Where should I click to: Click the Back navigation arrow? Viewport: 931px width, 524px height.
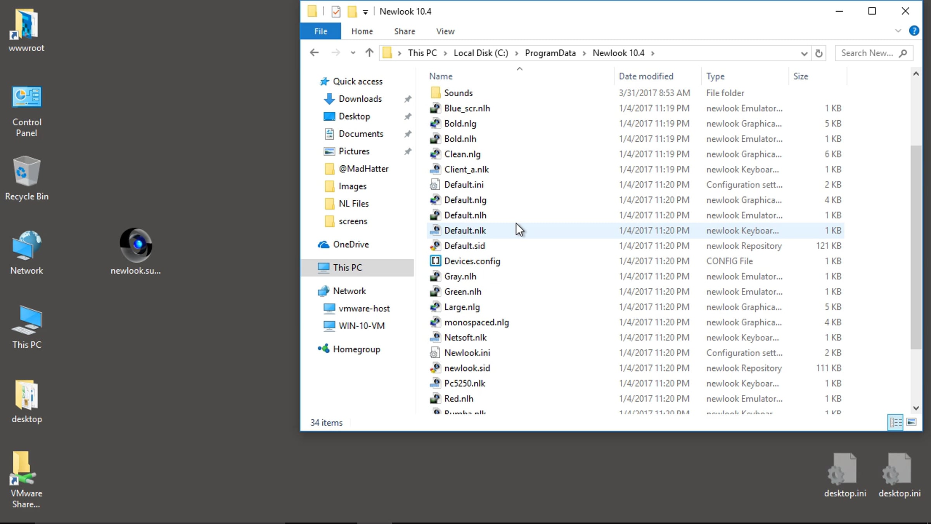tap(314, 53)
